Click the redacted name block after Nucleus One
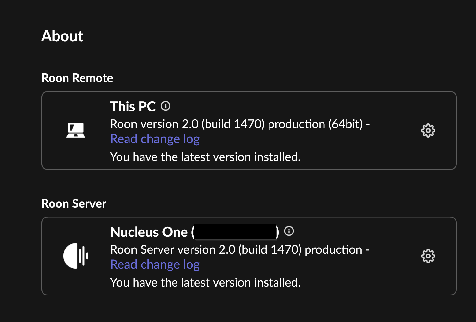The width and height of the screenshot is (476, 322). pos(235,232)
